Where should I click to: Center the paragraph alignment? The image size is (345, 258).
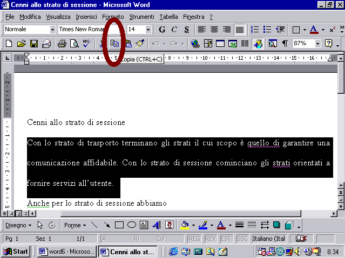coord(214,29)
